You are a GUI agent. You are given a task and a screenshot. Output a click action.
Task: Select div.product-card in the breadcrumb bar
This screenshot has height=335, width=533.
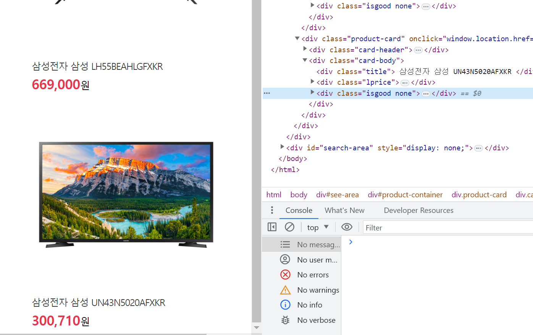pyautogui.click(x=479, y=195)
